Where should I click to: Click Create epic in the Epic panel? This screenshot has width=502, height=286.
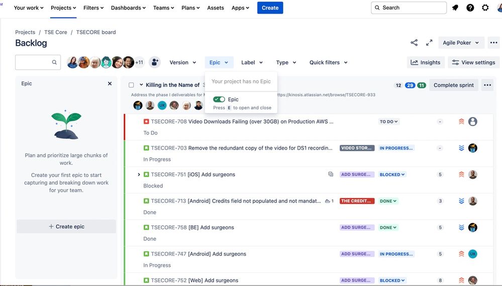click(66, 226)
